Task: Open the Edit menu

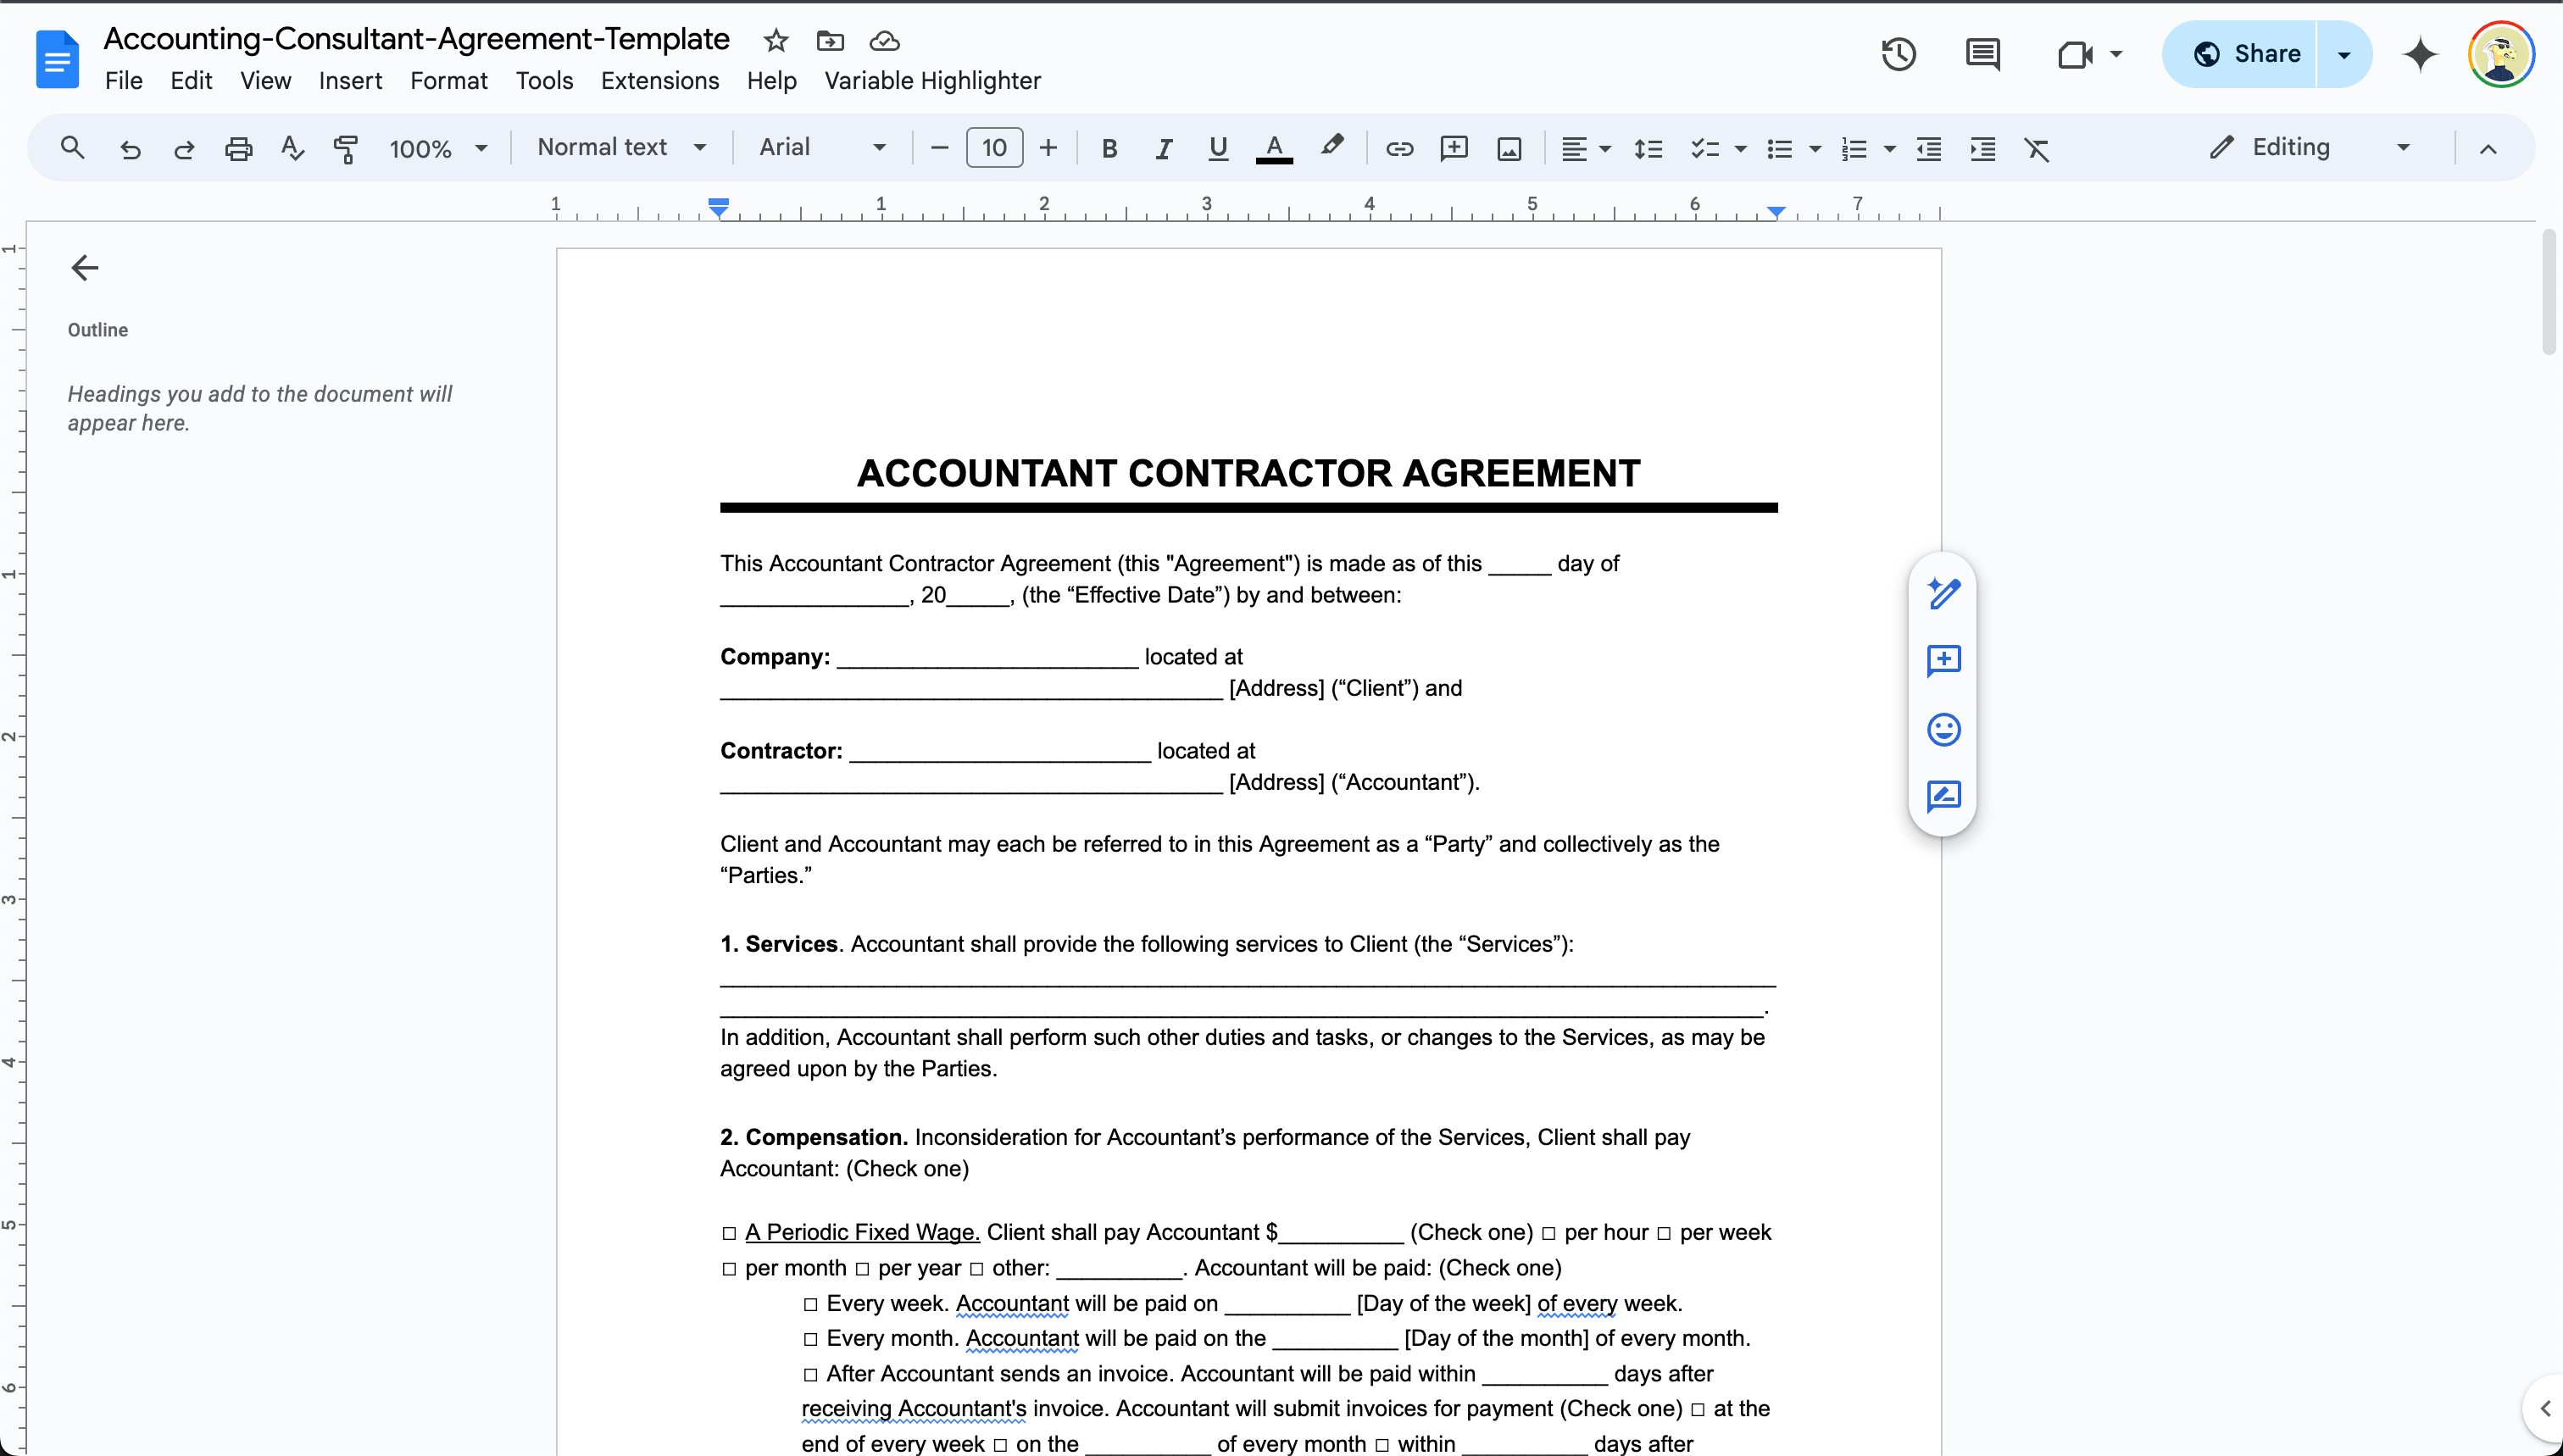Action: point(191,81)
